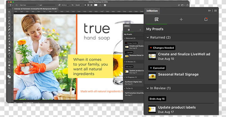Click inMotion tab of the large panel
The height and width of the screenshot is (117, 226).
(152, 11)
